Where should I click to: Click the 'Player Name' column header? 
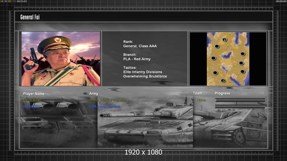tap(34, 94)
